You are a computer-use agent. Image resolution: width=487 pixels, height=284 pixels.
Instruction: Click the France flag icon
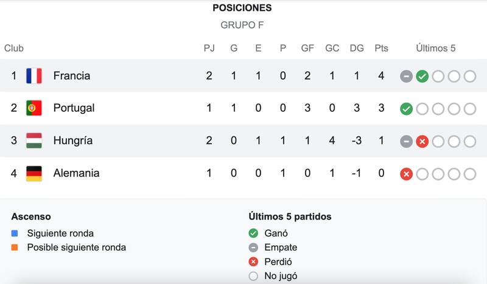click(x=33, y=76)
